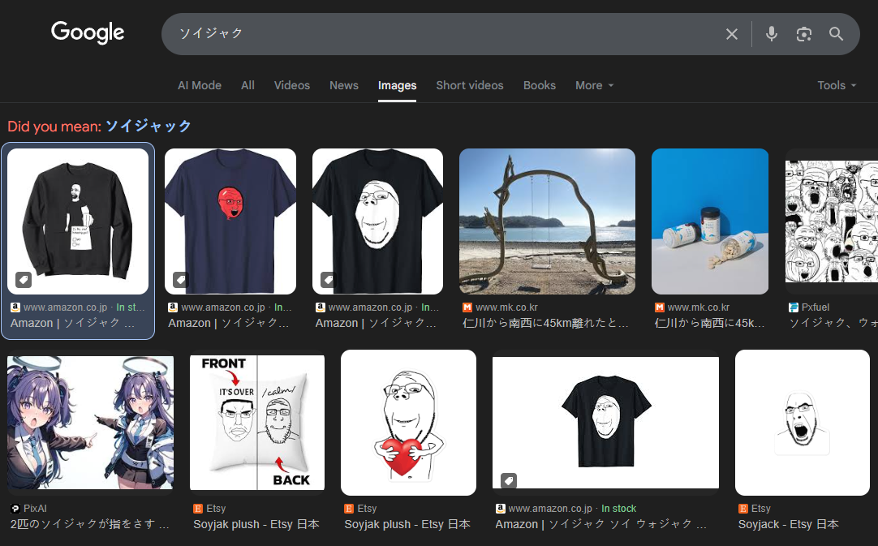Open Google Lens camera search icon
The height and width of the screenshot is (546, 878).
point(803,34)
